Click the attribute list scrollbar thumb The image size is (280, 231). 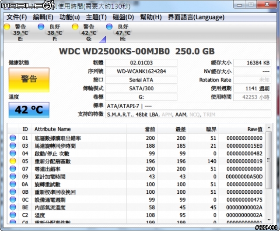269,160
